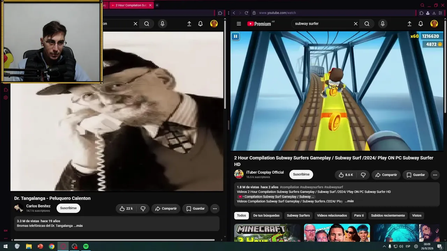This screenshot has width=447, height=251.
Task: Select the 'Para ti' filter chip
Action: 359,215
